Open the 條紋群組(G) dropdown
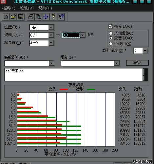The width and height of the screenshot is (154, 164). tap(51, 63)
